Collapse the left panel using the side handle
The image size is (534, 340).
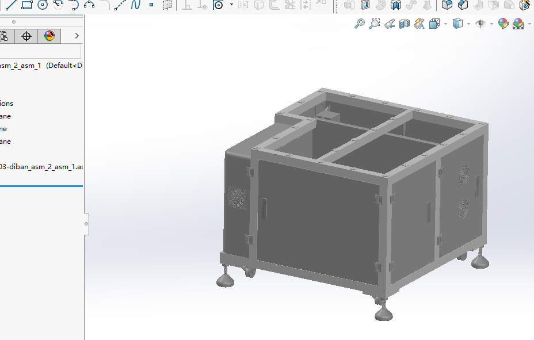(x=86, y=224)
